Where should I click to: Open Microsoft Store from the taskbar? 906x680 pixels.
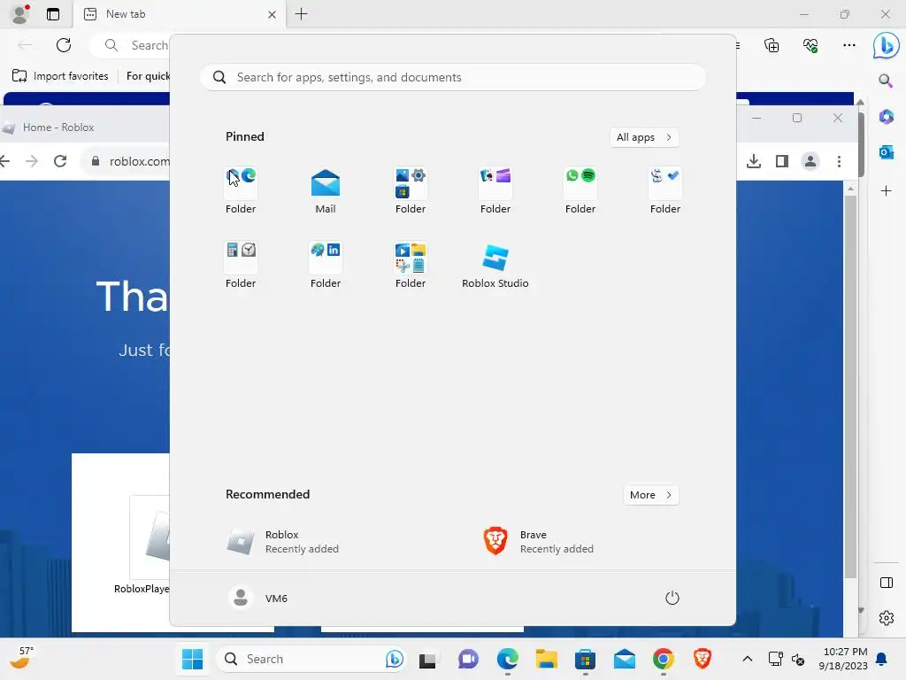tap(586, 659)
